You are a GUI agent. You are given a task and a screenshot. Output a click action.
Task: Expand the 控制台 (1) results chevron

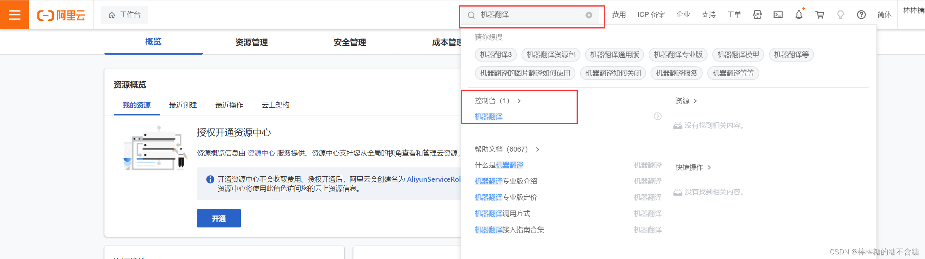click(x=519, y=101)
